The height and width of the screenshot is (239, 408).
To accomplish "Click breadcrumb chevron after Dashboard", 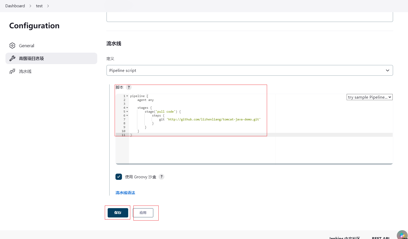I will [x=30, y=6].
